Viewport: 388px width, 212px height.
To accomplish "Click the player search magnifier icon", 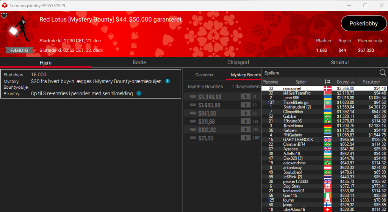I will [x=383, y=73].
